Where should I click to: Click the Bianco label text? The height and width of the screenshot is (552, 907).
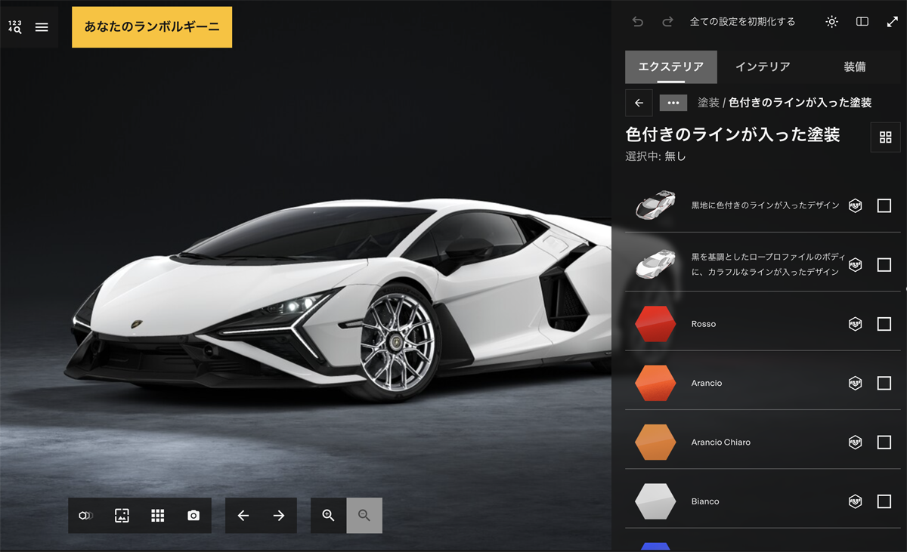tap(705, 501)
